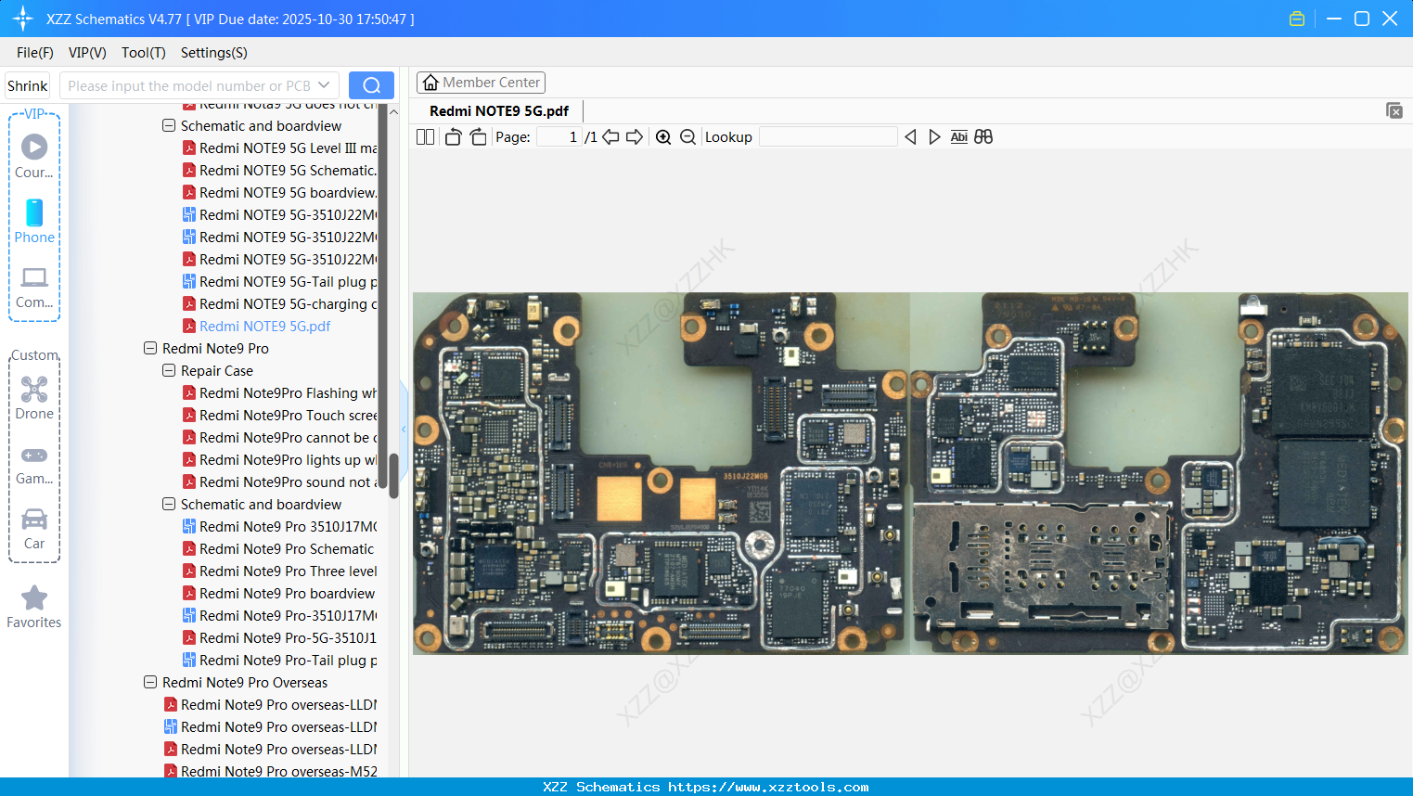Click the binoculars search icon

(983, 137)
